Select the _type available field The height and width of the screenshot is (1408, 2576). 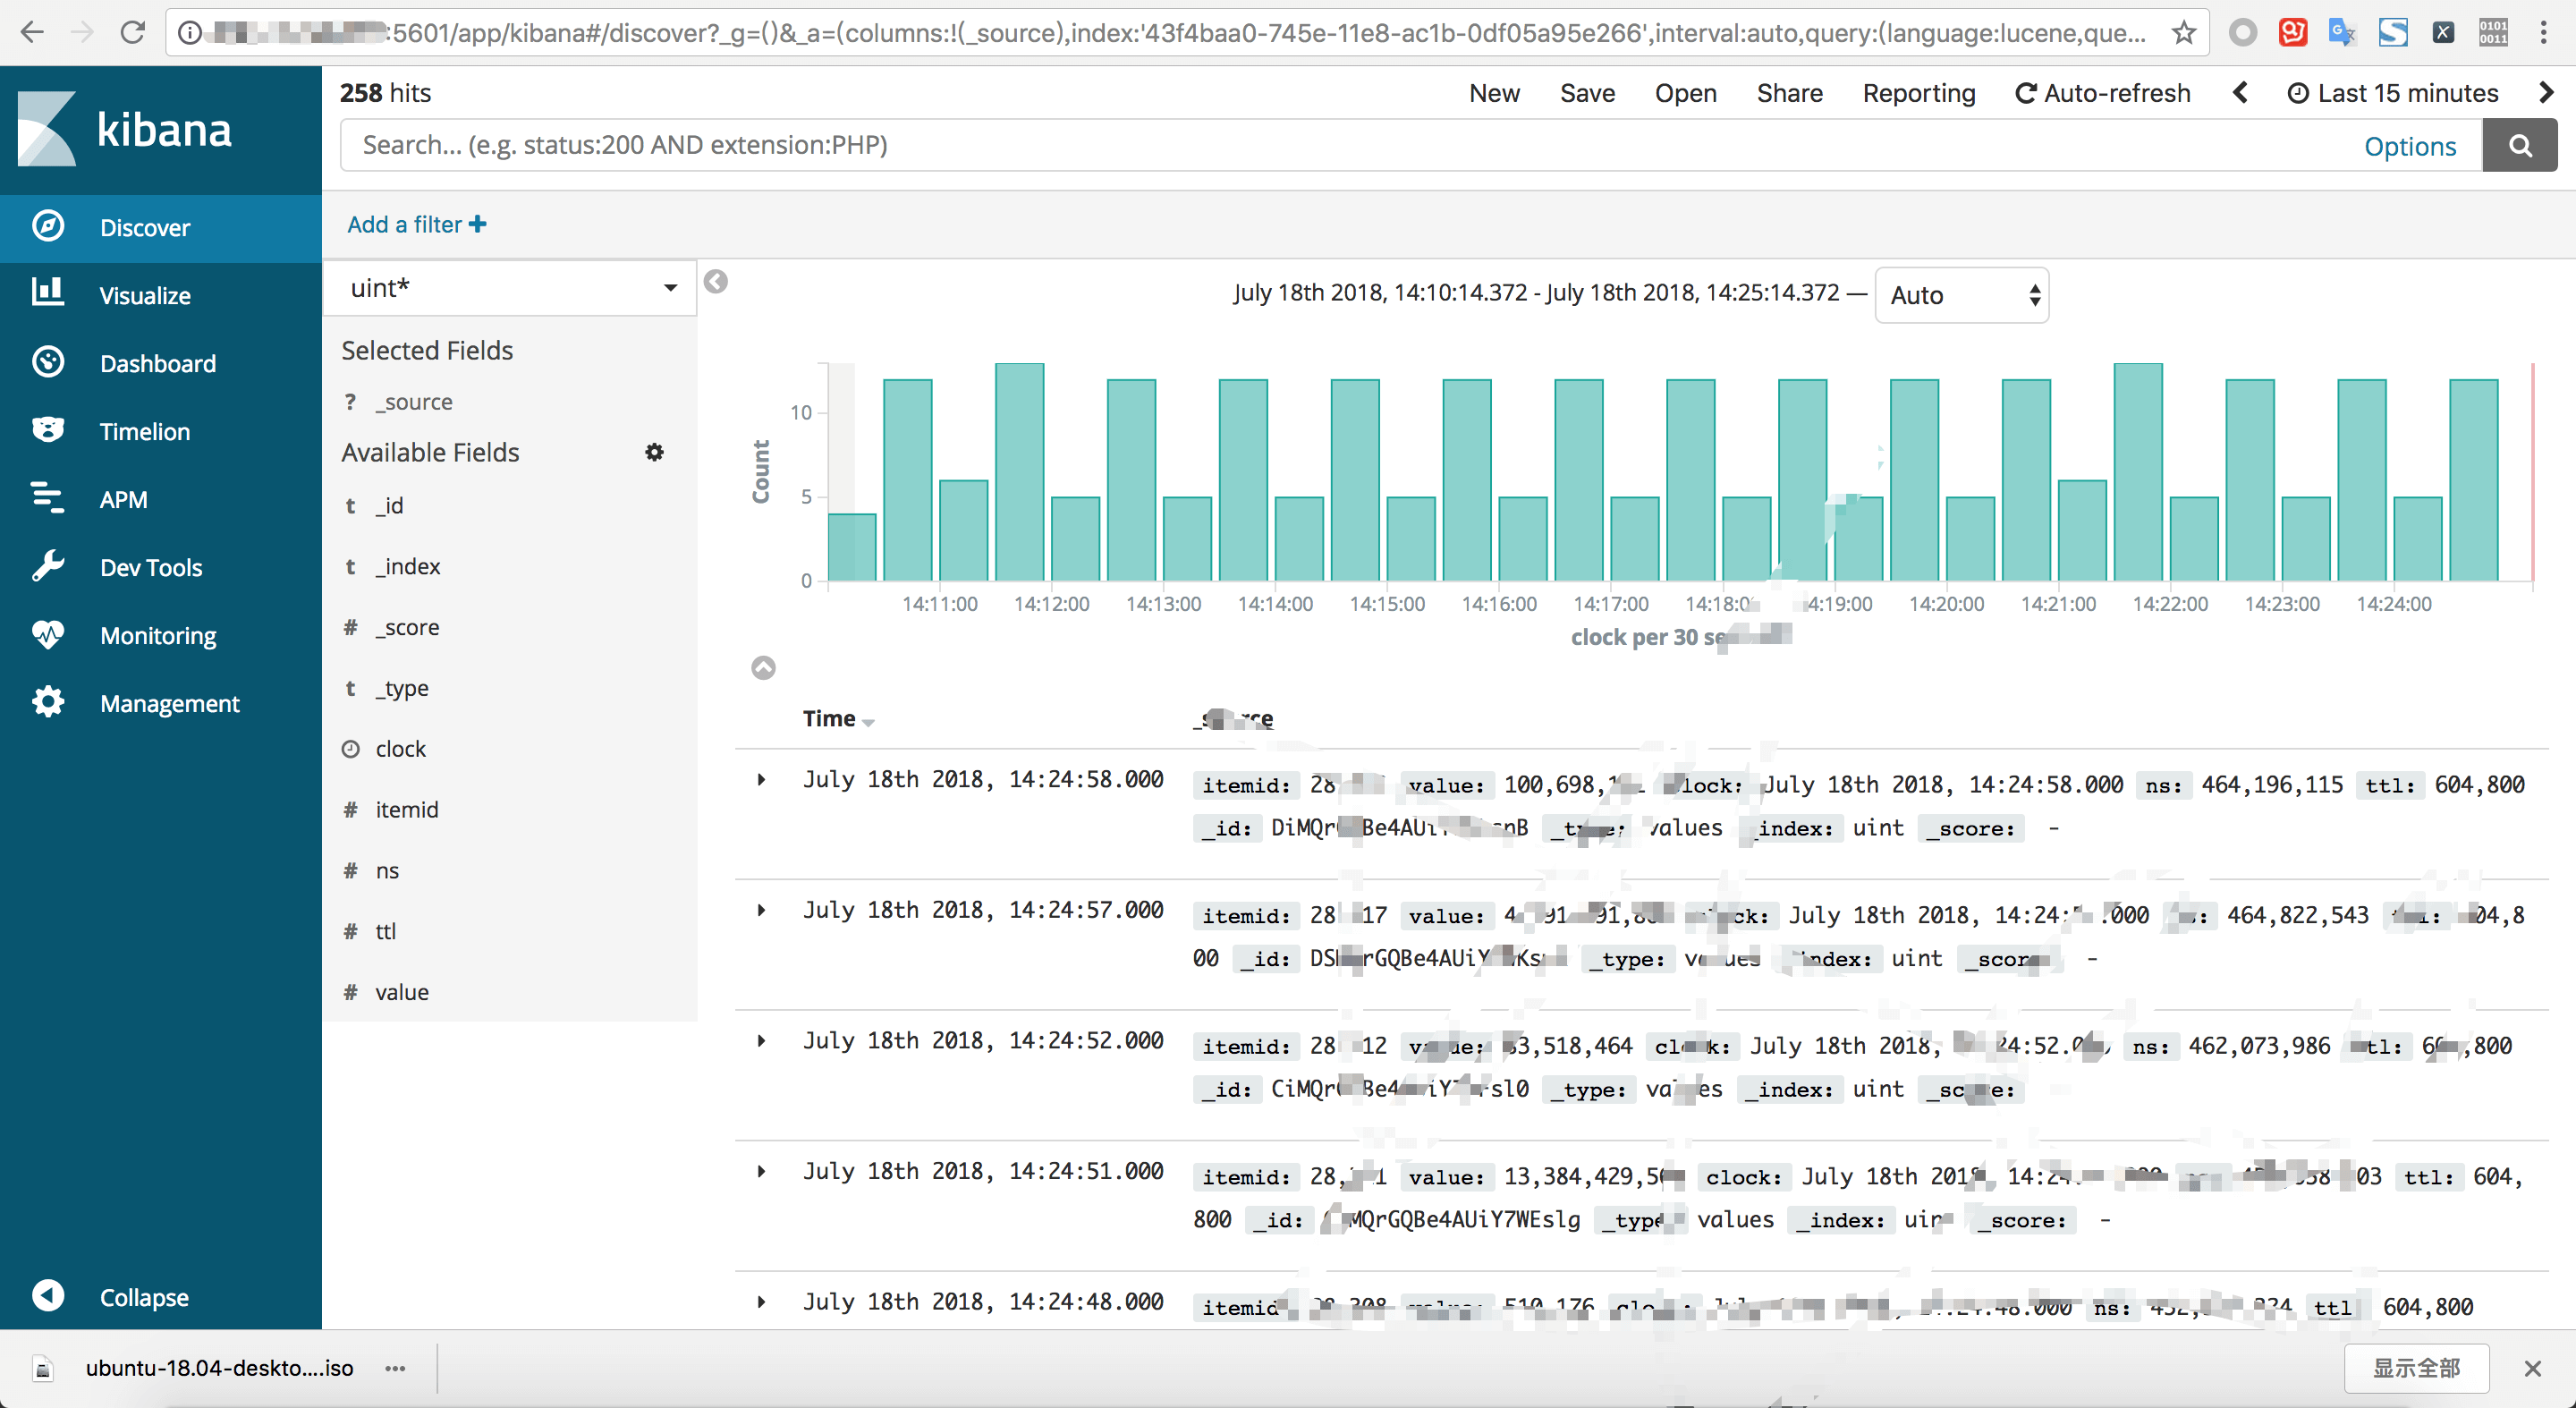(x=402, y=688)
